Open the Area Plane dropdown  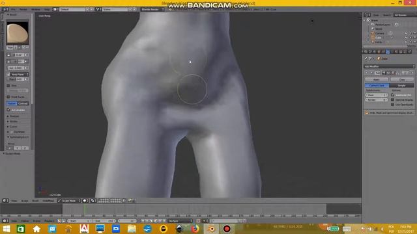[x=19, y=75]
